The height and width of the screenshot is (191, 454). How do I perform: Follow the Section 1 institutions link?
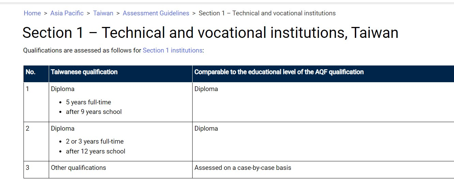(172, 50)
